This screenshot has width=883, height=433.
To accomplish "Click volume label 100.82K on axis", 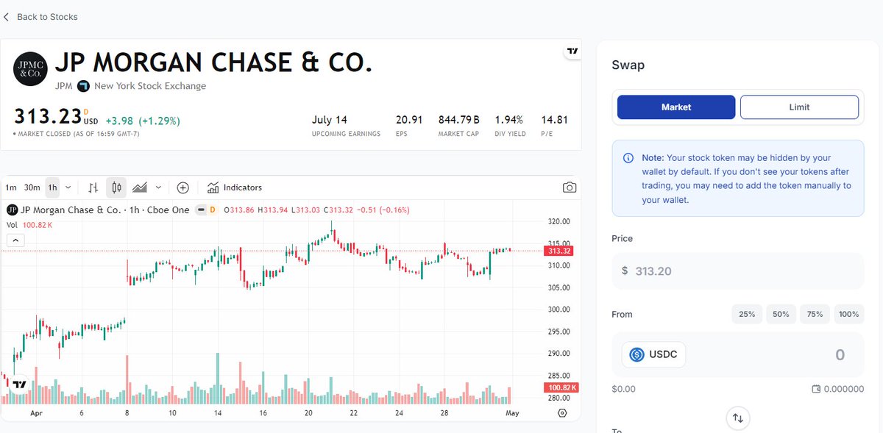I will tap(563, 387).
